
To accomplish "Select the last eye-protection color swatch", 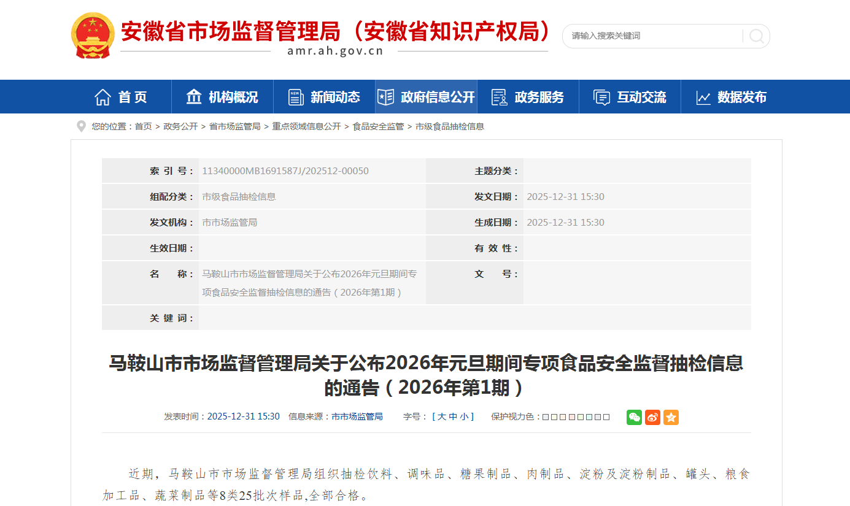I will point(606,417).
